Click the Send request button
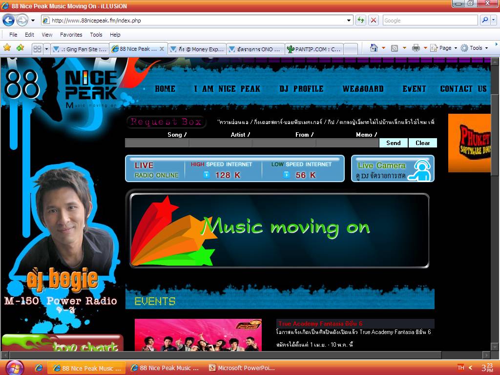500x375 pixels. pyautogui.click(x=394, y=143)
